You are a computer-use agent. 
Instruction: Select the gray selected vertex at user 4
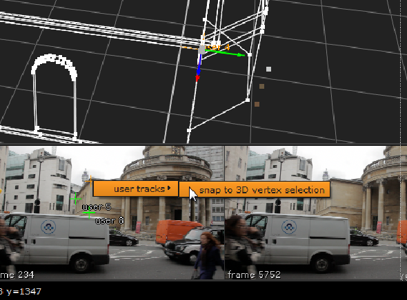[x=201, y=50]
